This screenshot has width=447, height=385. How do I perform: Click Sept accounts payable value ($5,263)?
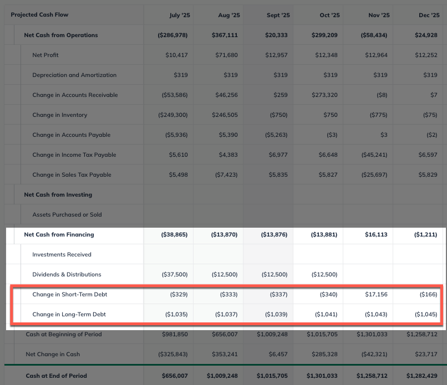tap(276, 135)
